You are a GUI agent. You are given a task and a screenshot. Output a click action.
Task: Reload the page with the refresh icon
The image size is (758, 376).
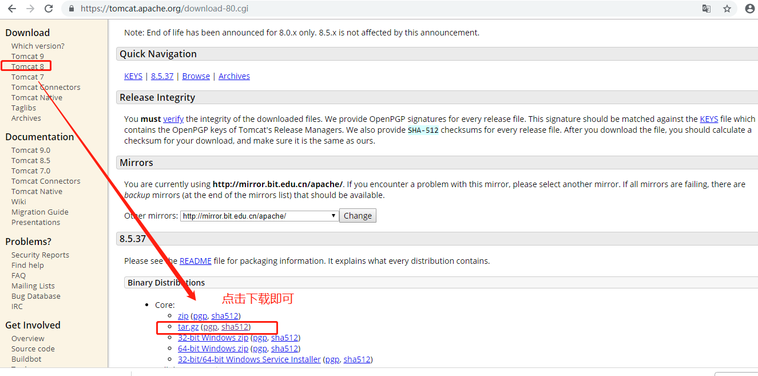click(x=49, y=9)
